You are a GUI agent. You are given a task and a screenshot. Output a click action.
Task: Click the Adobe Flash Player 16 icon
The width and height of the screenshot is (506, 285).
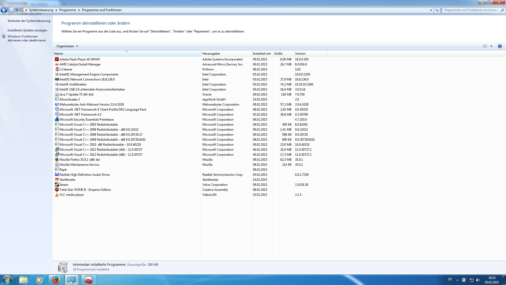click(57, 59)
